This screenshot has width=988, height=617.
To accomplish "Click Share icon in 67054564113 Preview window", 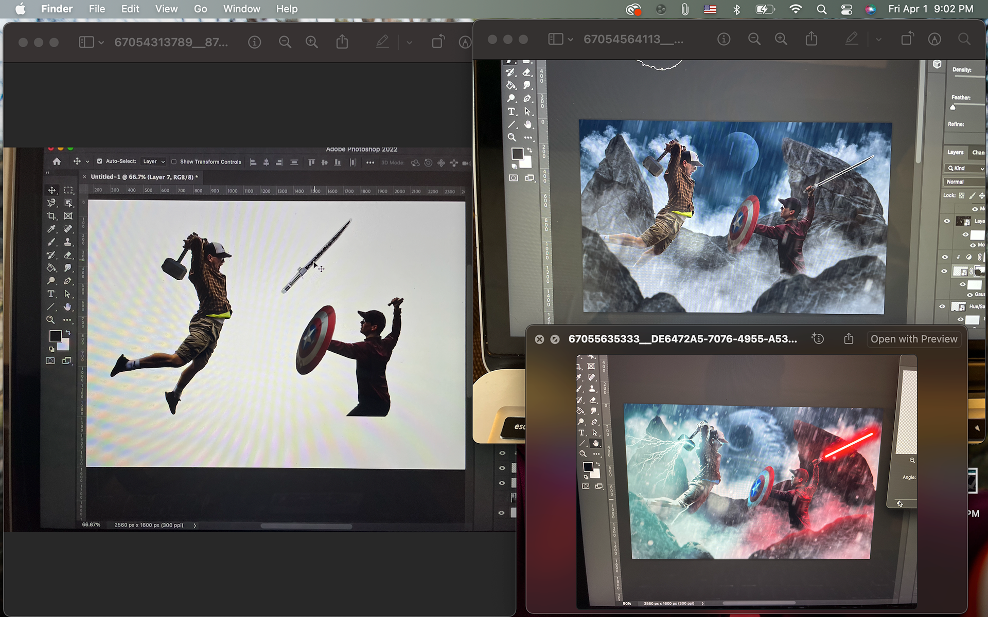I will point(811,39).
